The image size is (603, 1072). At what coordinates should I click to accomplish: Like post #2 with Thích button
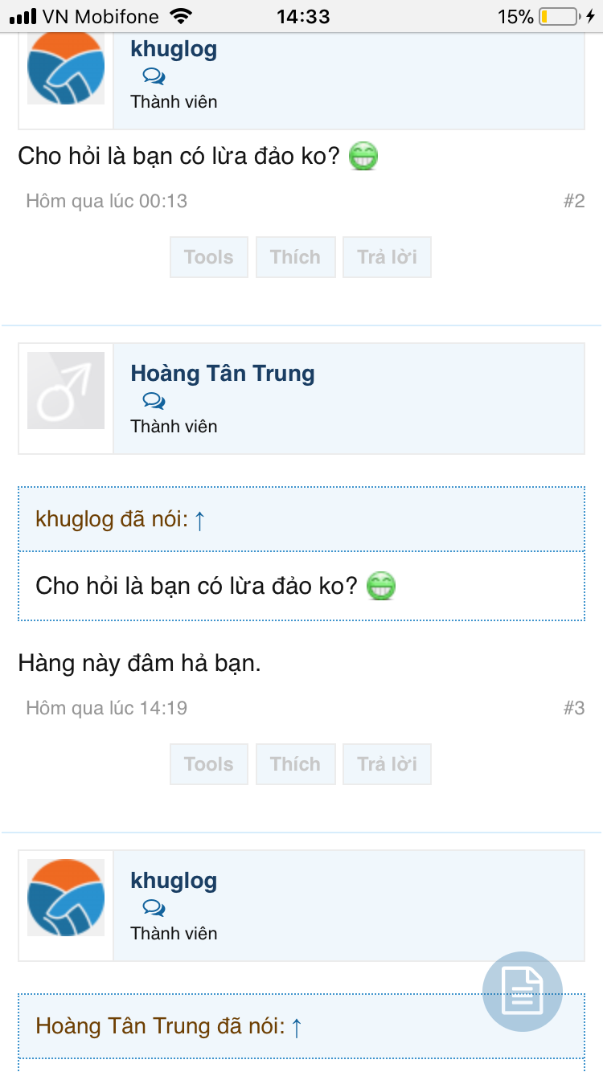pos(295,257)
